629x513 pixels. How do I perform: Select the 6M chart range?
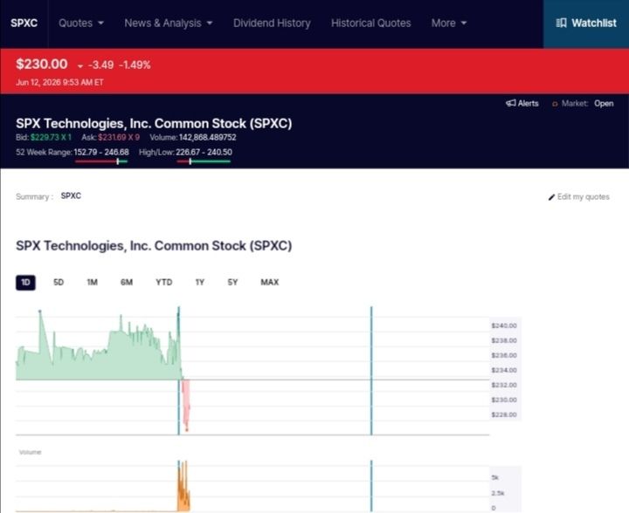[127, 283]
